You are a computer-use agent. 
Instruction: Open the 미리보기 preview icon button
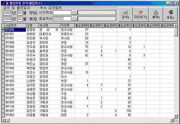140,15
